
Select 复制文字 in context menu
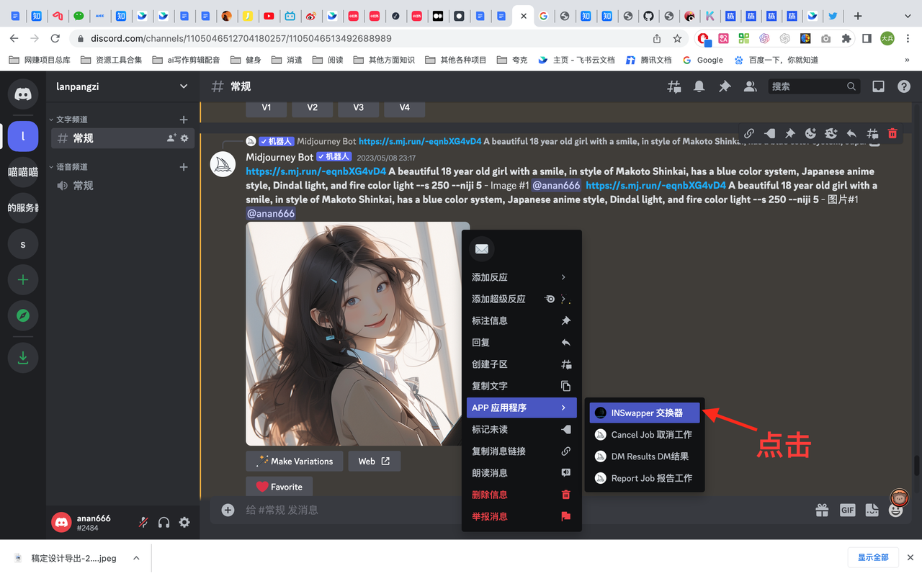[522, 386]
